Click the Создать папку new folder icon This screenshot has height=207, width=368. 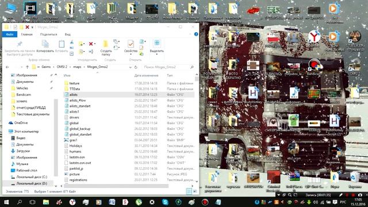pos(106,44)
